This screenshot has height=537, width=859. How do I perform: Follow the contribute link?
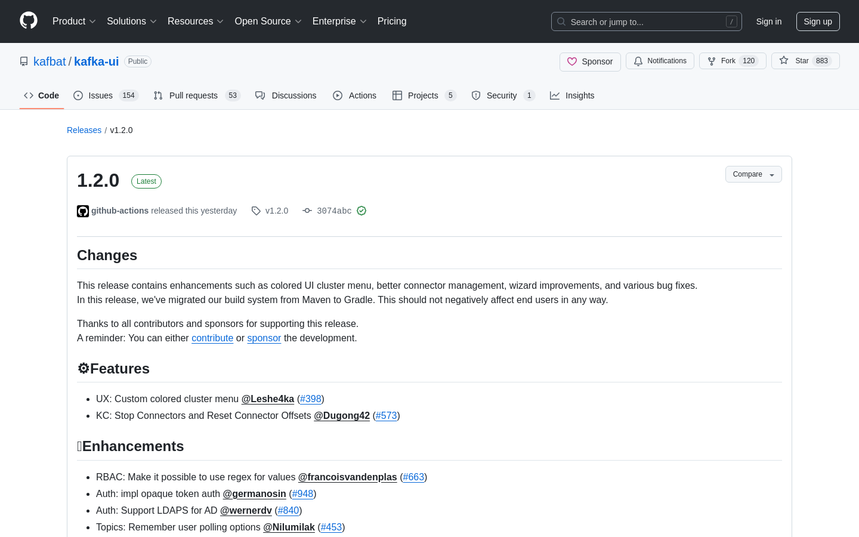[x=212, y=338]
